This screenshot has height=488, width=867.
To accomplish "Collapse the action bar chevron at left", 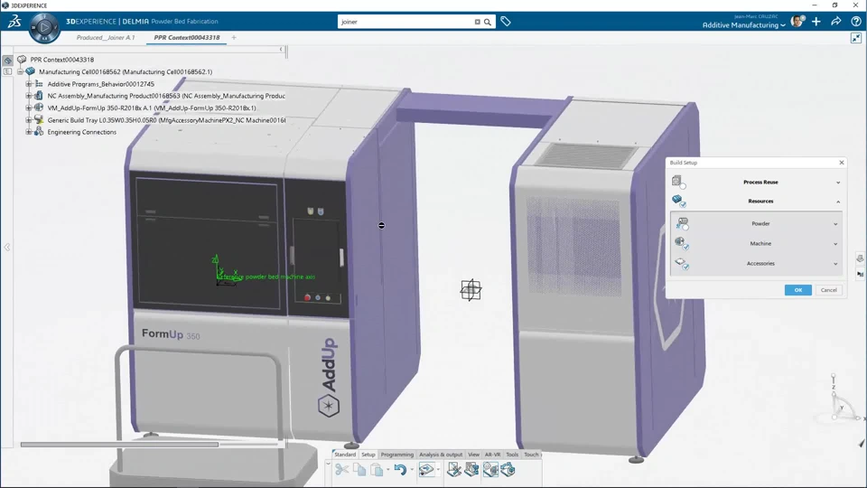I will click(328, 464).
